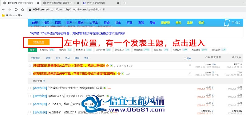This screenshot has height=115, width=246.
Task: Open last poster ZSW profile
Action: pyautogui.click(x=240, y=72)
